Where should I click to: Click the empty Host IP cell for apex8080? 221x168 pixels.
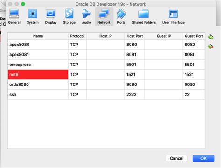point(105,45)
